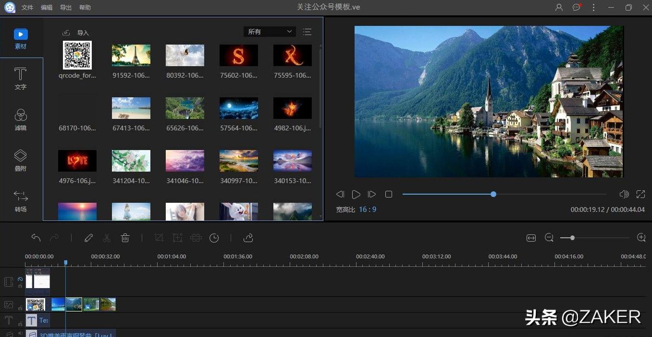Click the export share icon in timeline toolbar
Viewport: 652px width, 337px height.
248,238
